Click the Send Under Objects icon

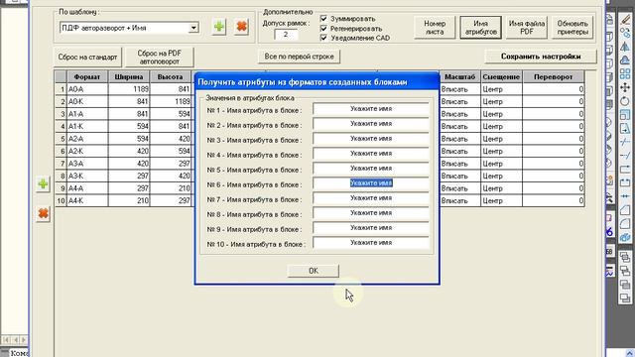(625, 298)
